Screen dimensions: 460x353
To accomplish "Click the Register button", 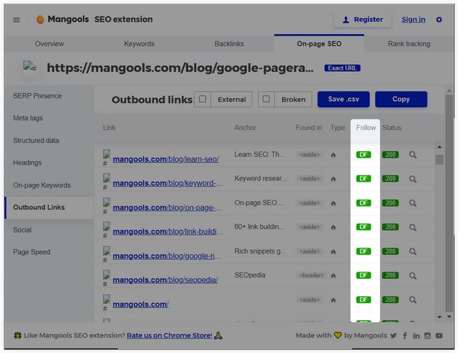I will 363,20.
